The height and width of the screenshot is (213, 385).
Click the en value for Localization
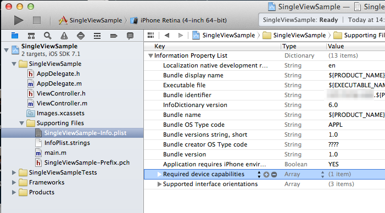coord(332,65)
